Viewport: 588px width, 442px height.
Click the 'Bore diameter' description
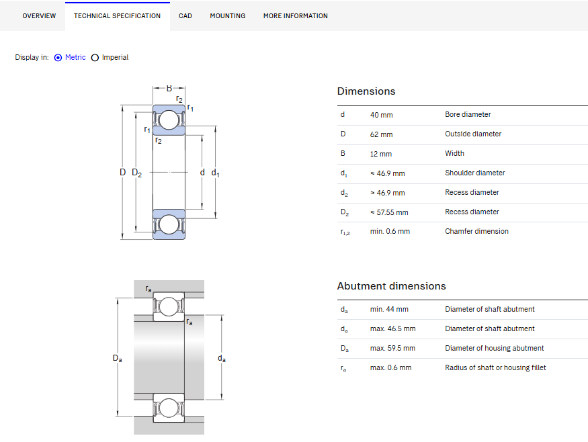468,114
